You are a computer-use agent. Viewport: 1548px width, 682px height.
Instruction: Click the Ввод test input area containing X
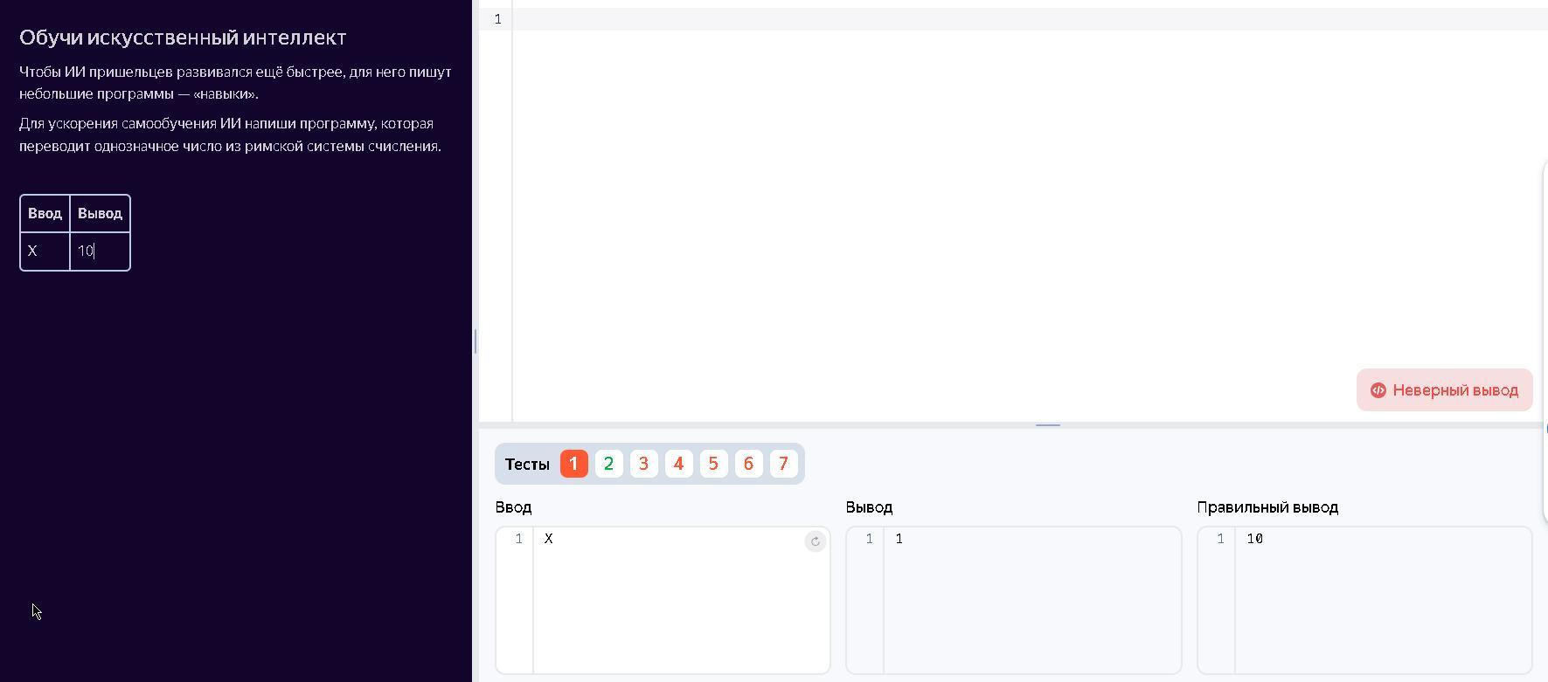pos(664,594)
